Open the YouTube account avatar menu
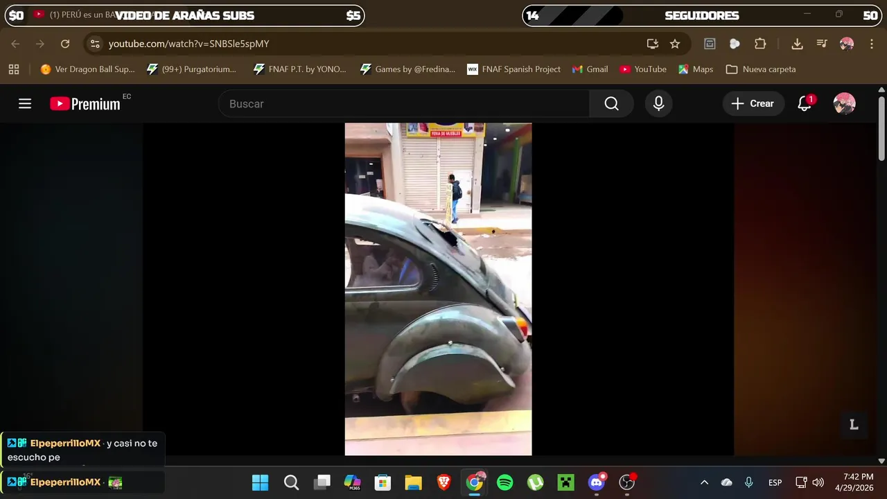Screen dimensions: 887x499 (844, 104)
